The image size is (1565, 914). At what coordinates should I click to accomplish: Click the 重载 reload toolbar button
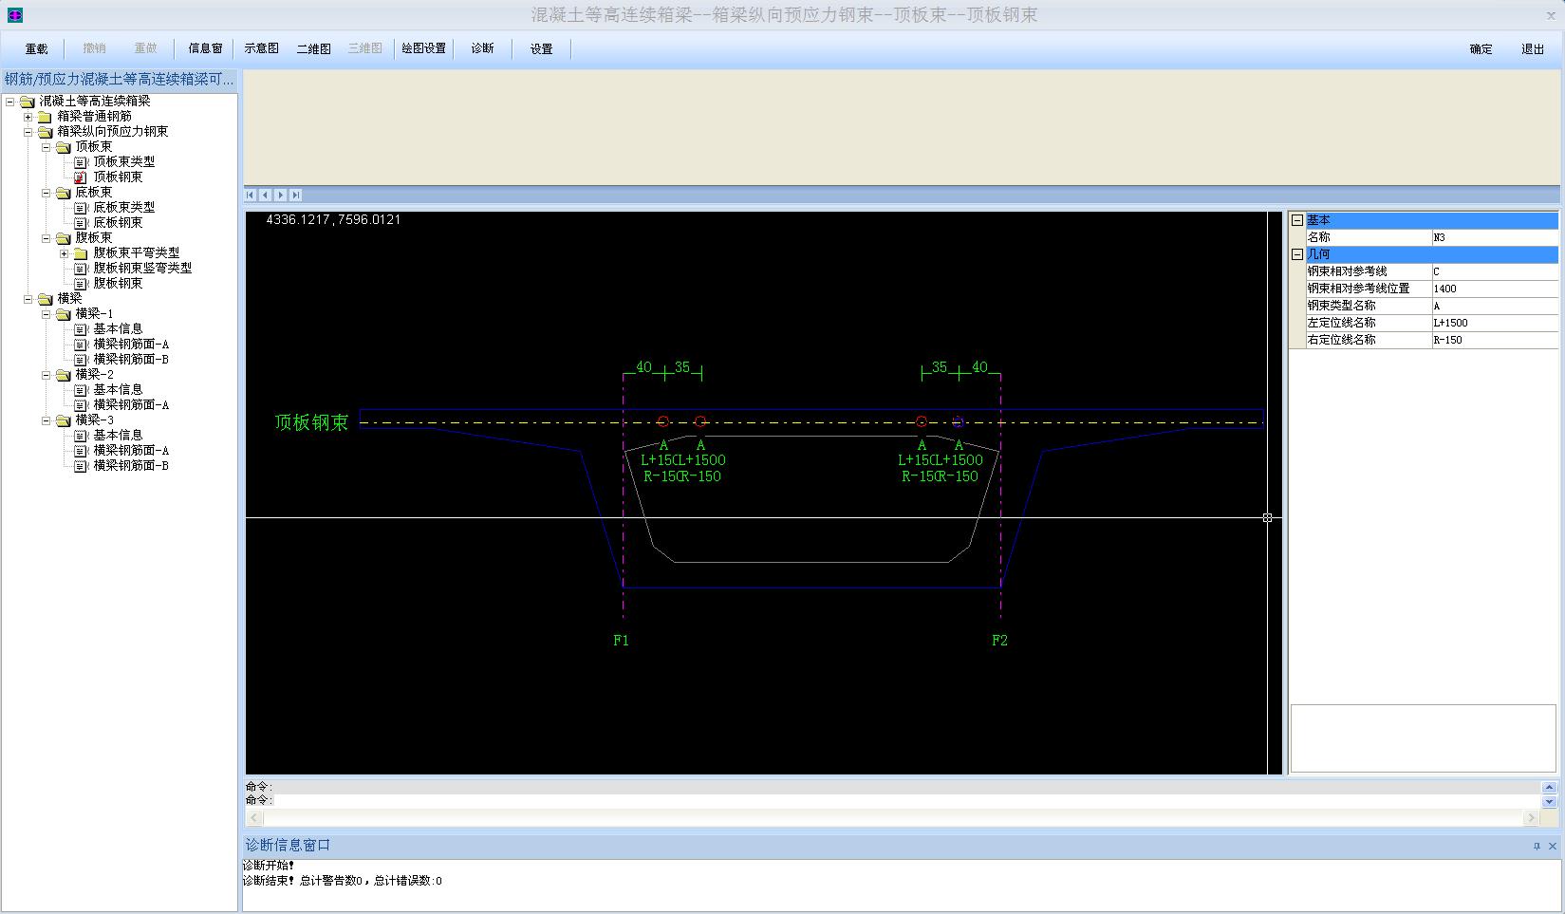click(x=36, y=49)
